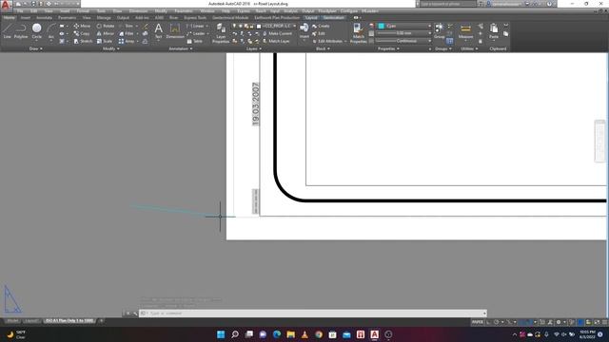Select the Text annotation tool
Viewport: 609px width, 342px height.
159,30
